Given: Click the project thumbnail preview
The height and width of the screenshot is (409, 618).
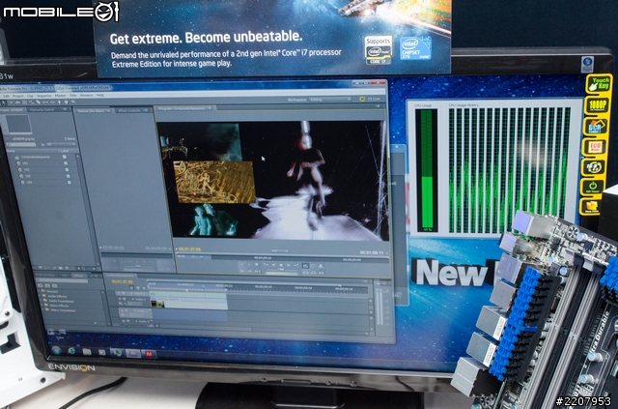Looking at the screenshot, I should click(x=17, y=125).
